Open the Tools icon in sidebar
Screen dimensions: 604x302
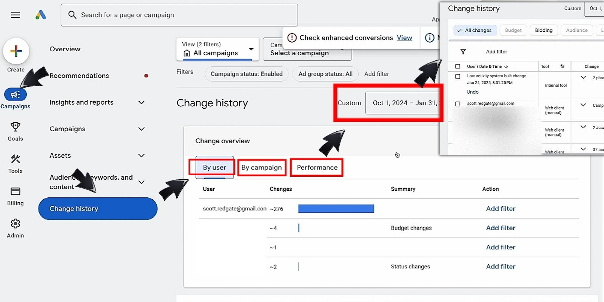coord(15,159)
